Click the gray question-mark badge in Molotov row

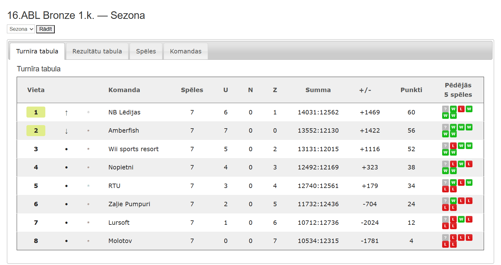pos(445,238)
